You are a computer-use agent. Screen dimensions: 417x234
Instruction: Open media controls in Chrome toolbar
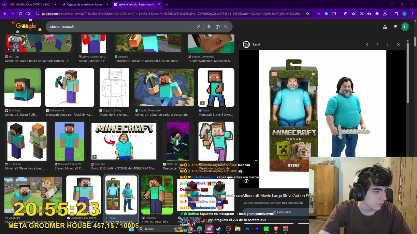396,14
